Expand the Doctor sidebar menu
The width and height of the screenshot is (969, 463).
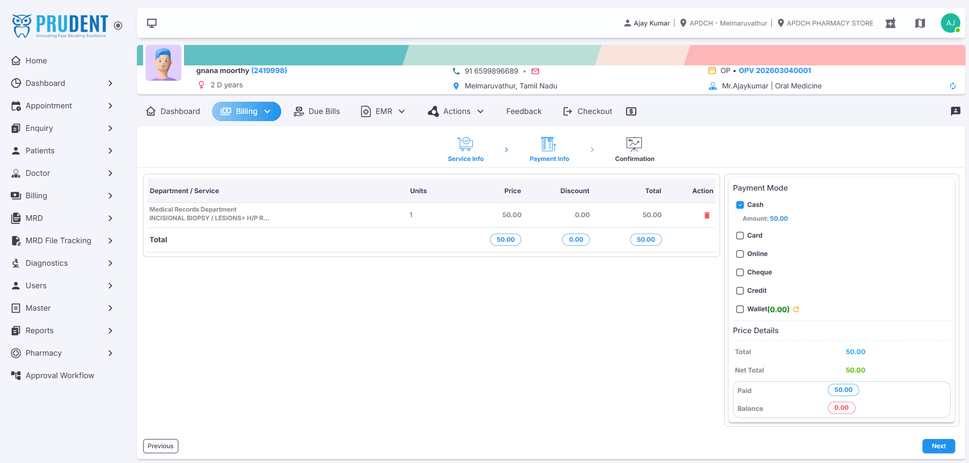tap(61, 173)
